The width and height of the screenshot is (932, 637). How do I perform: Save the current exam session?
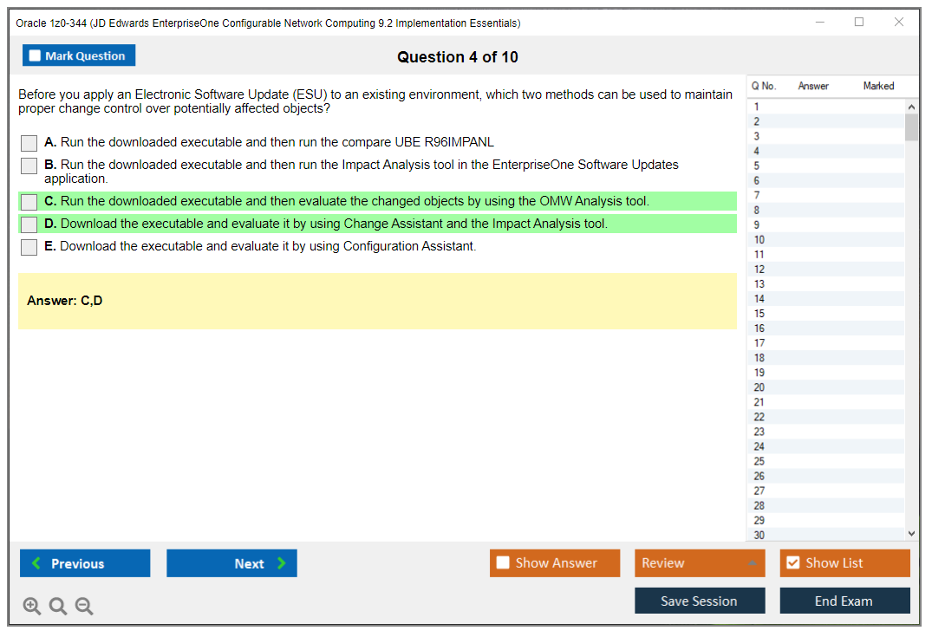[x=700, y=600]
